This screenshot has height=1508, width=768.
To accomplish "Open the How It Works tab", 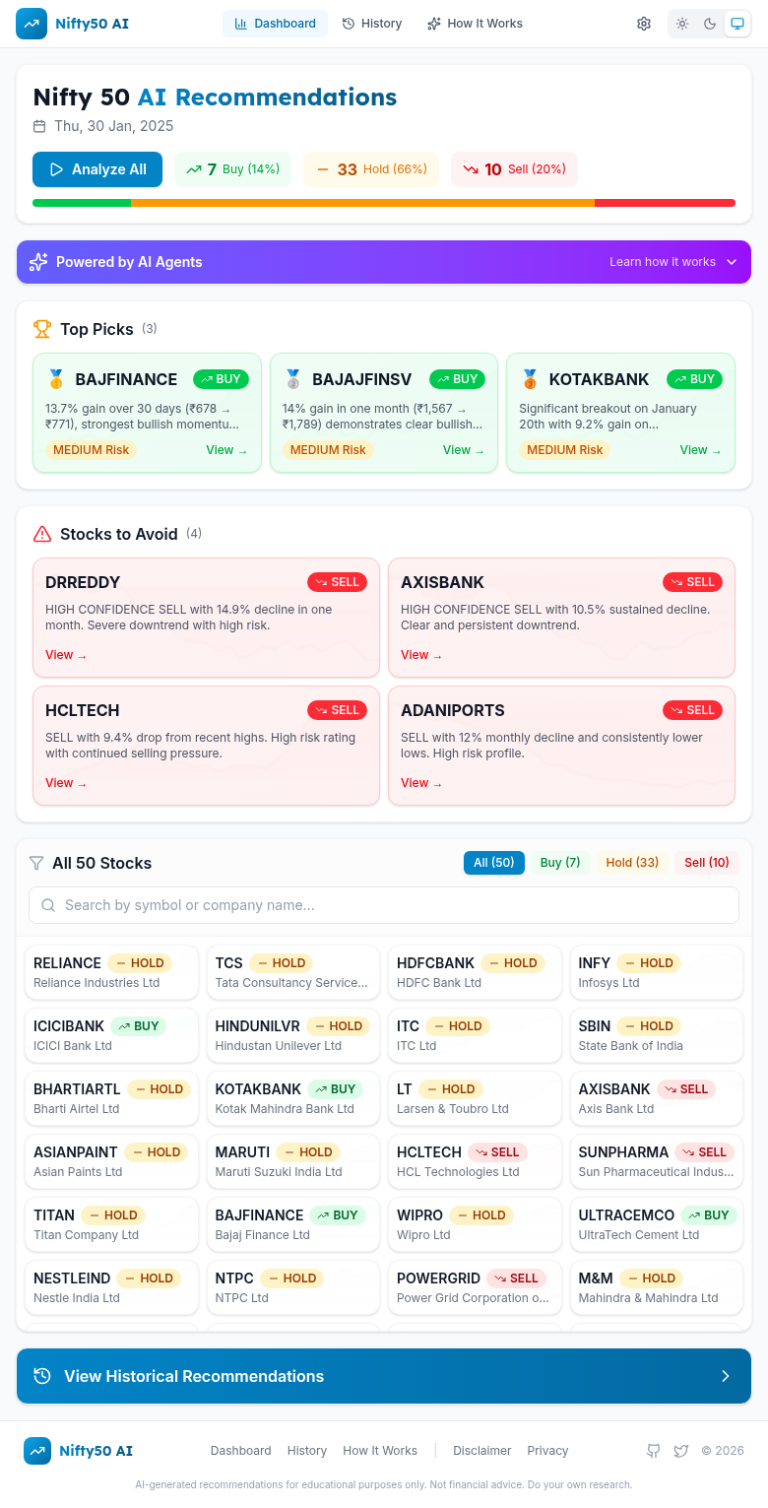I will pos(476,24).
